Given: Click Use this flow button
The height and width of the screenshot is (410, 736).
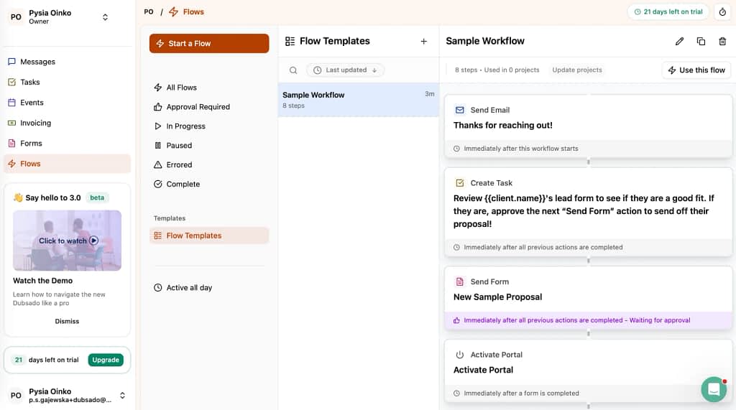Looking at the screenshot, I should click(696, 70).
